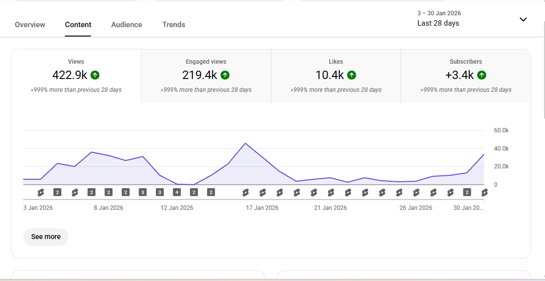Screen dimensions: 545x281
Task: Click the '2' badge for 29 Jan
Action: pos(467,192)
